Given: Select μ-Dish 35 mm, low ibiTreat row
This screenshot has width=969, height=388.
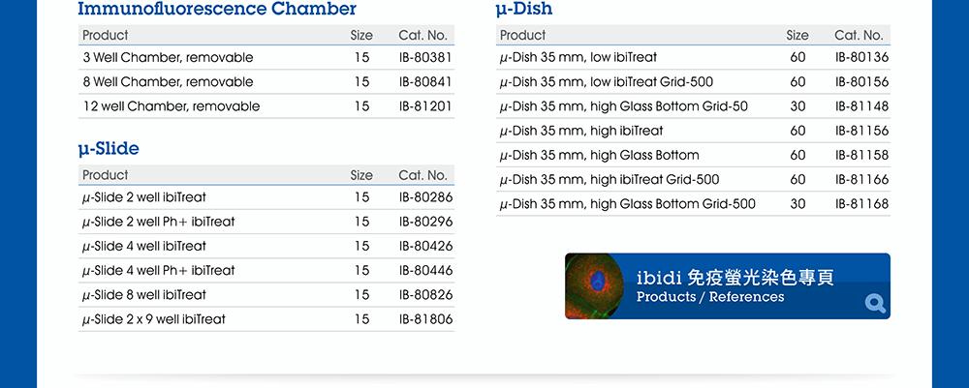Looking at the screenshot, I should pos(693,57).
